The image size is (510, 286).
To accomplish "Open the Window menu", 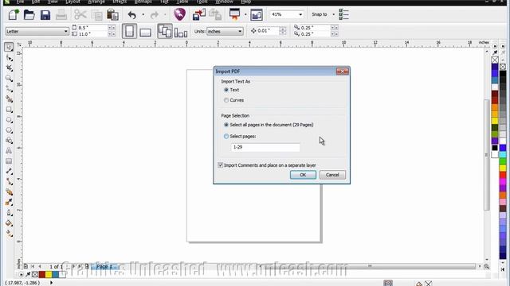I will pyautogui.click(x=225, y=2).
